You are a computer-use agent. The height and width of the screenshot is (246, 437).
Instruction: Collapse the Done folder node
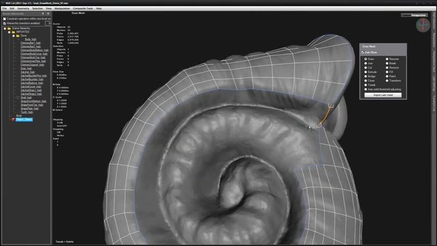pos(14,36)
